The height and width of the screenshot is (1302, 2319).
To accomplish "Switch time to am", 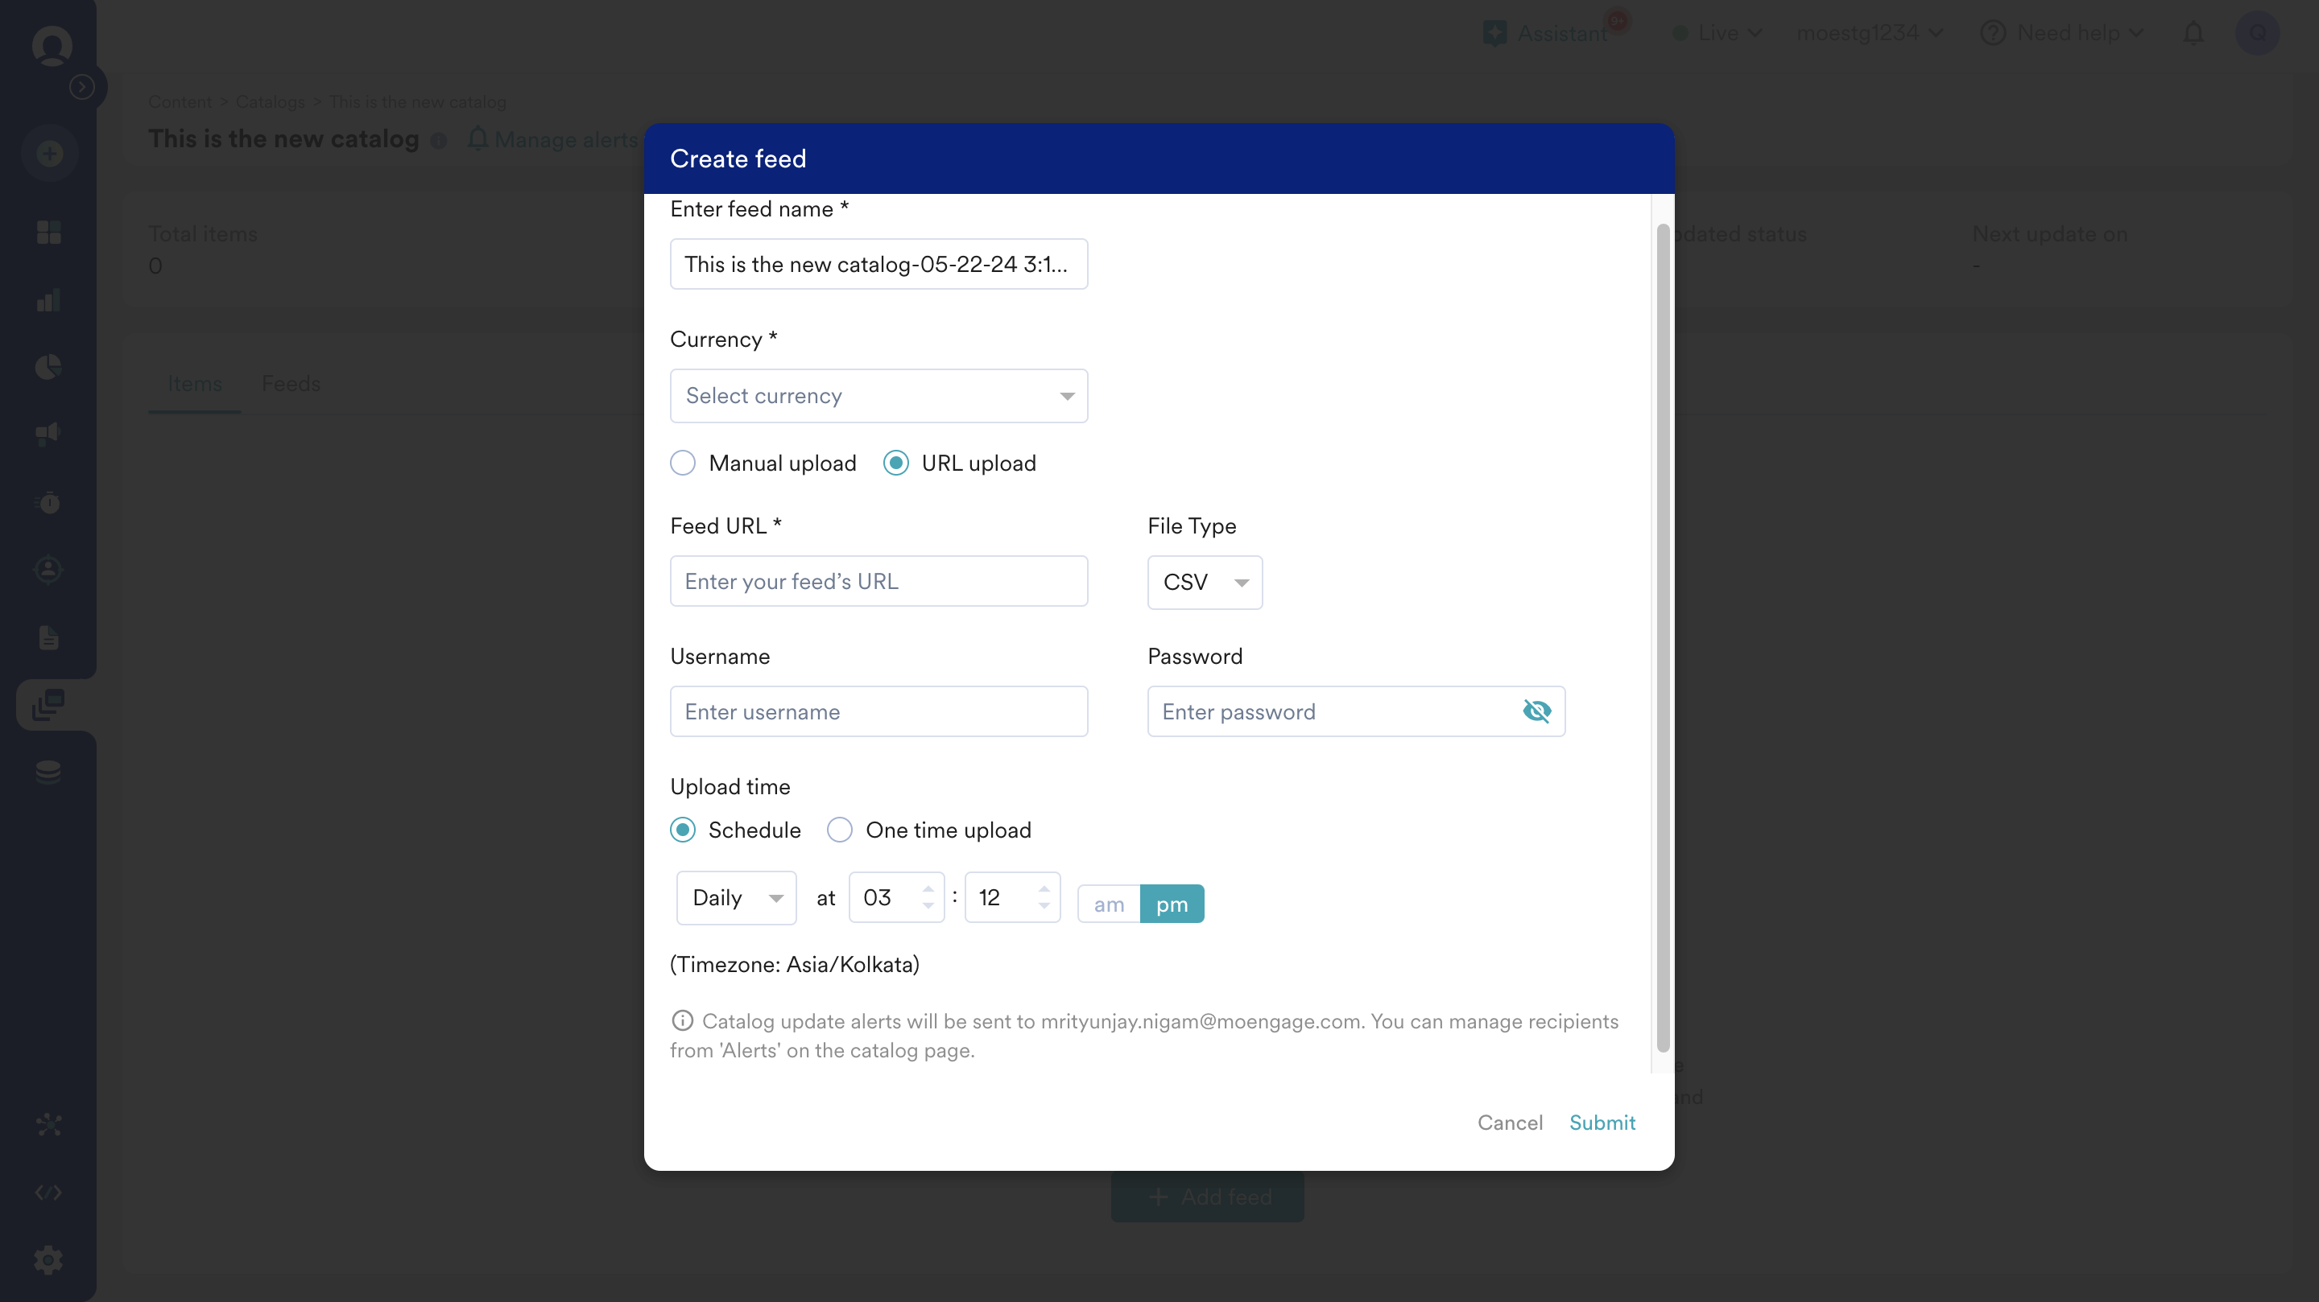I will [1108, 904].
